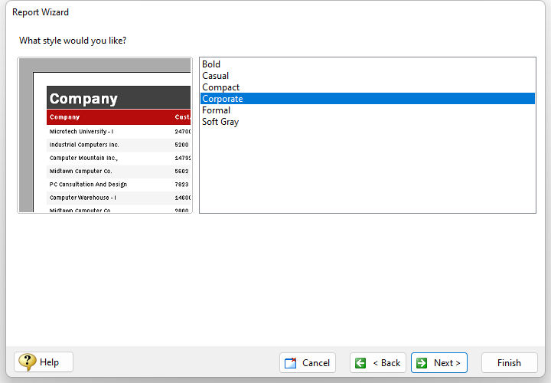Cancel the Report Wizard
Screen dimensions: 551x383
pyautogui.click(x=308, y=362)
